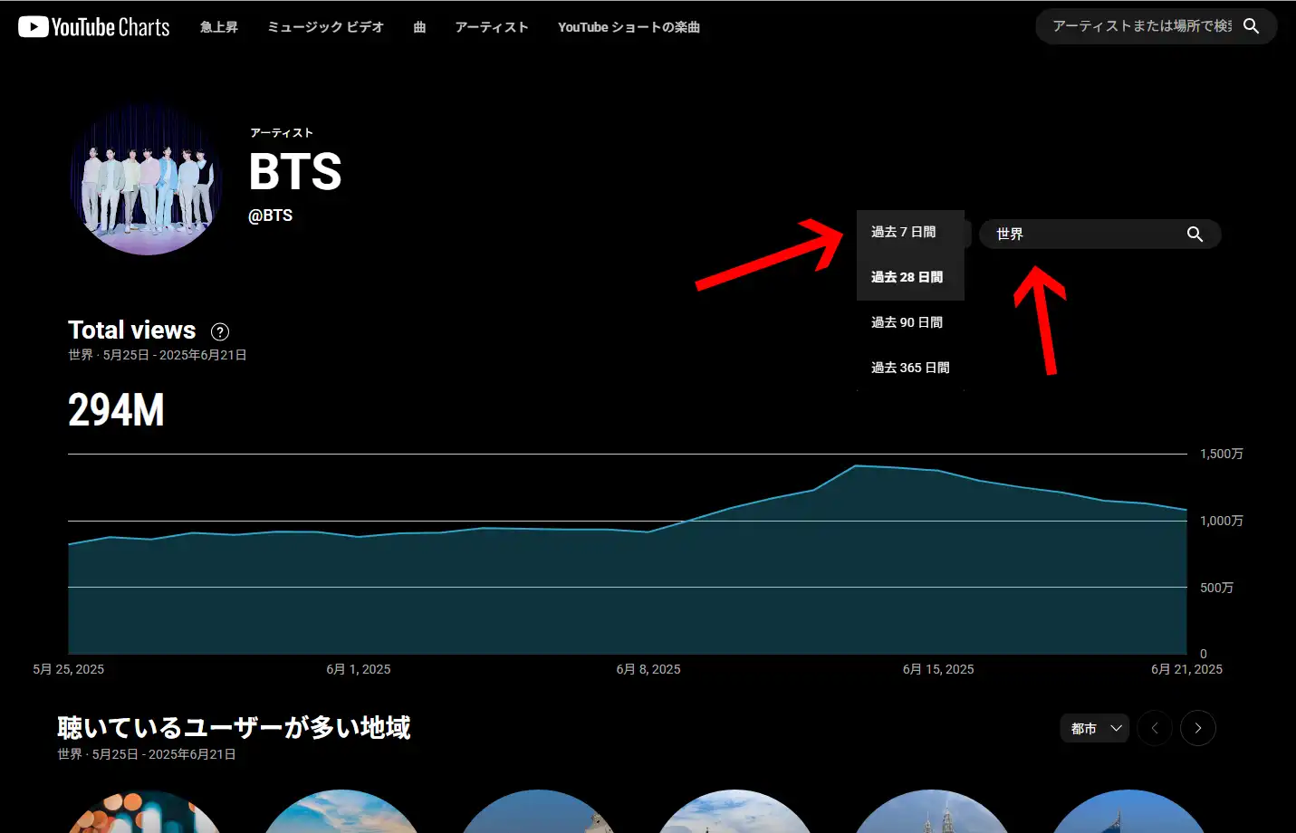Select 過去 90 日間 time range

click(x=907, y=322)
